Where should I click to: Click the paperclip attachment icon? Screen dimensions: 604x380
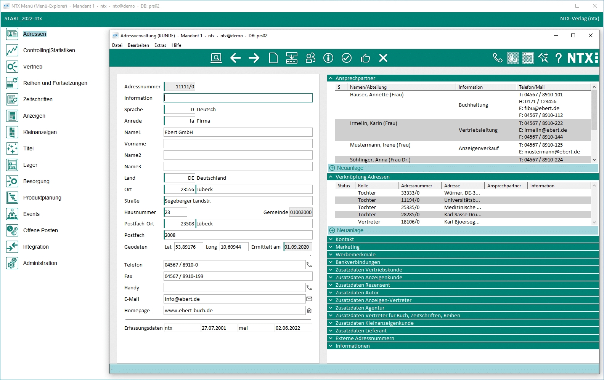[512, 58]
